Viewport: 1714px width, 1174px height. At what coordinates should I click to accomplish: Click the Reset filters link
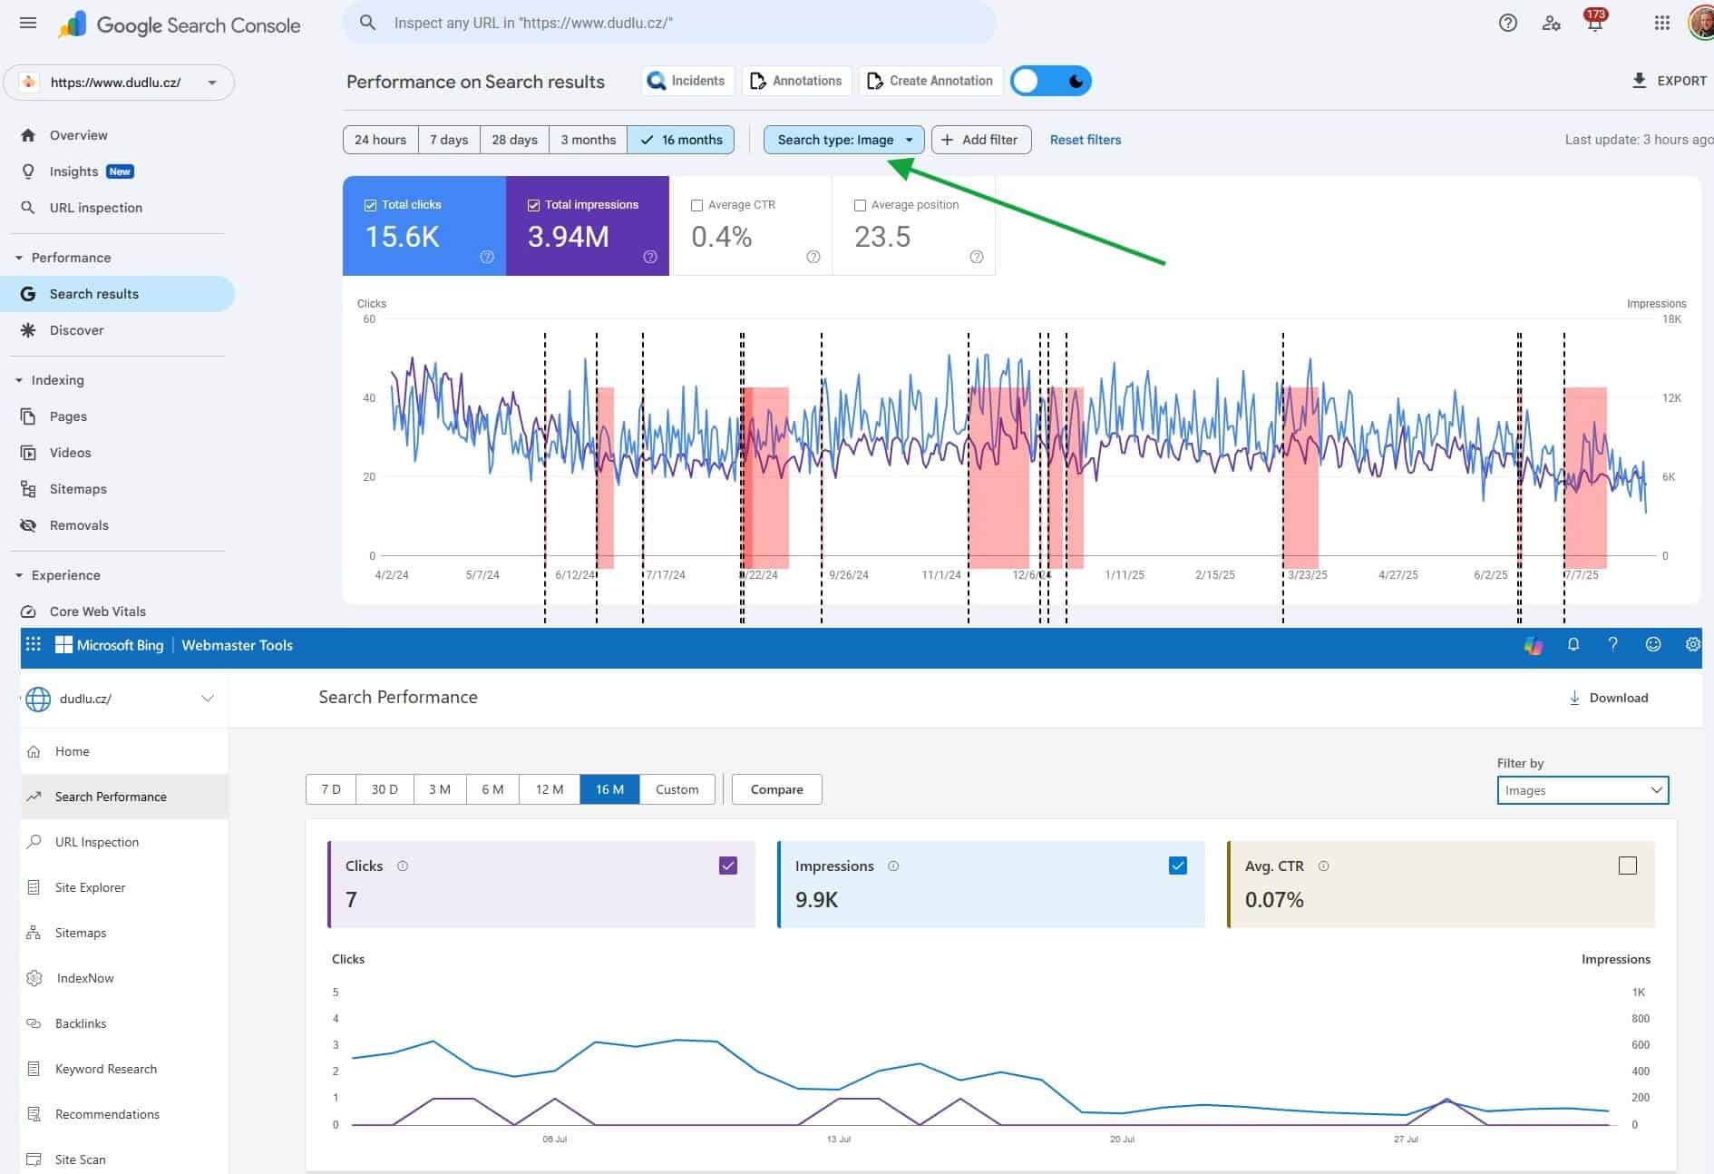point(1085,140)
